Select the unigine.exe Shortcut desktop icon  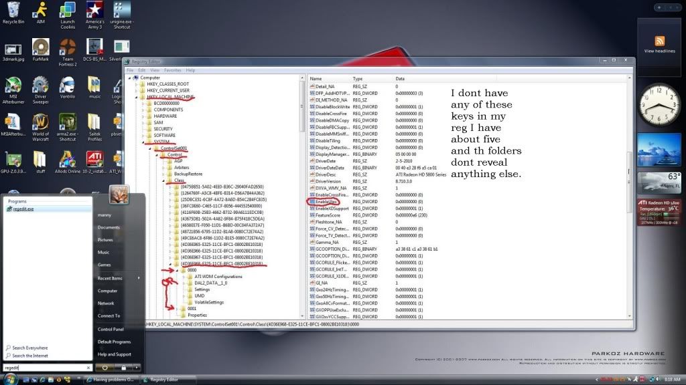click(x=122, y=15)
